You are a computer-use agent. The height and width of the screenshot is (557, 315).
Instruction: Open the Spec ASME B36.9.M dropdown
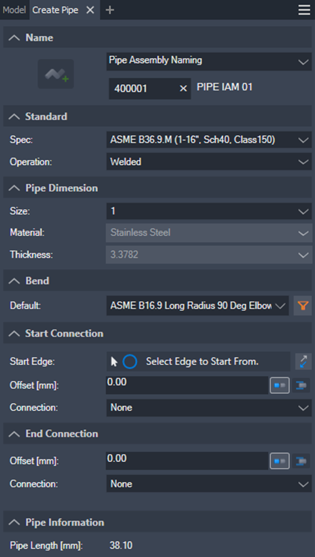209,140
